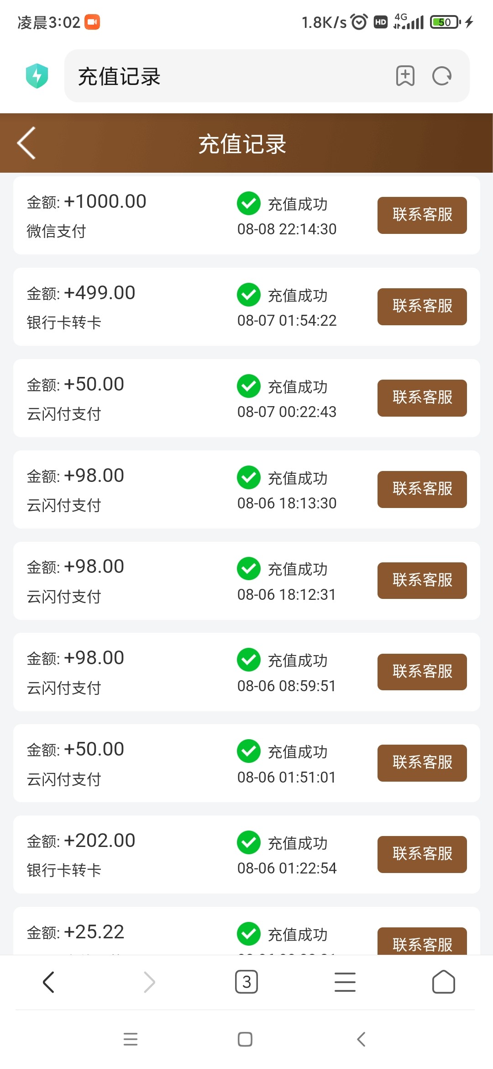Tap the 充值记录 address bar field
This screenshot has width=493, height=1069.
[x=228, y=76]
